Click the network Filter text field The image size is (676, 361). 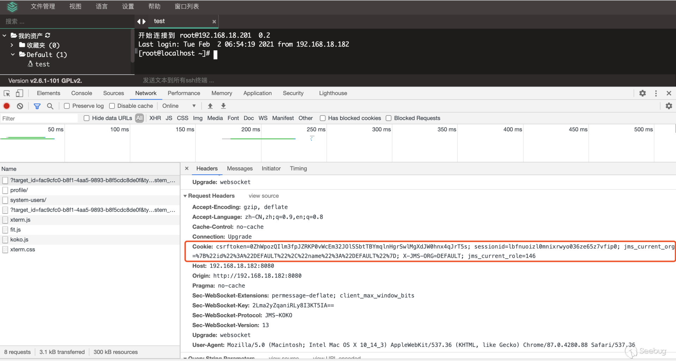click(39, 119)
